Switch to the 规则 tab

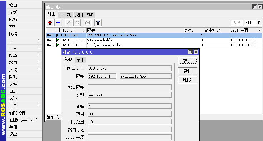[79, 15]
